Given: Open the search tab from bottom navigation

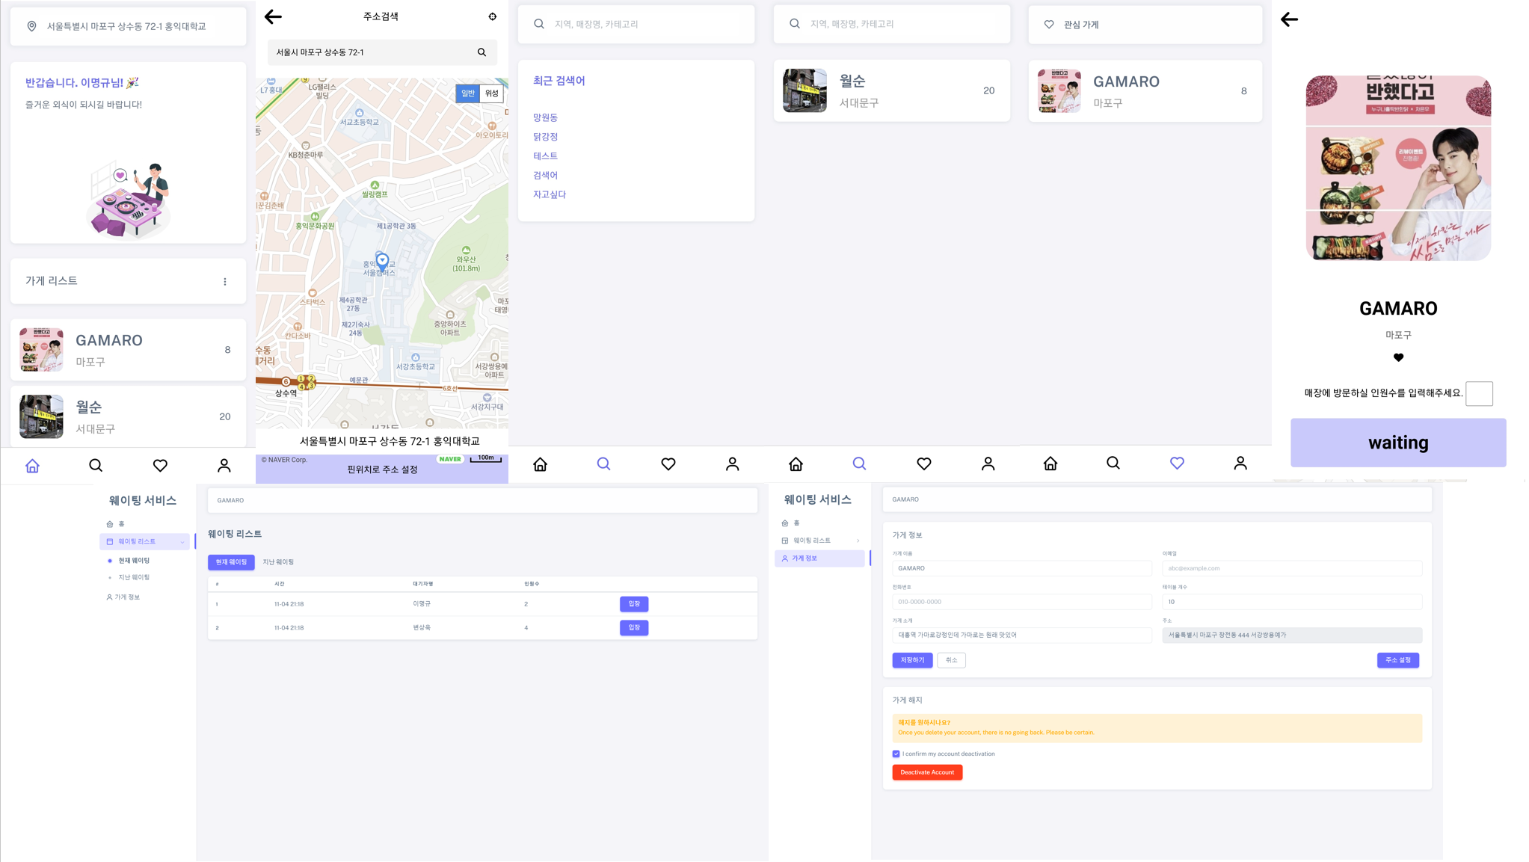Looking at the screenshot, I should click(96, 465).
